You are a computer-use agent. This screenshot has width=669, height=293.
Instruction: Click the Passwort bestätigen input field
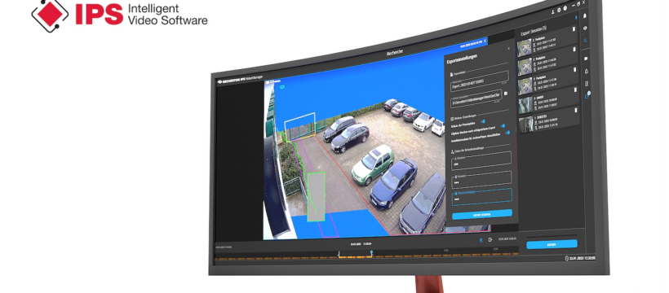click(x=481, y=197)
